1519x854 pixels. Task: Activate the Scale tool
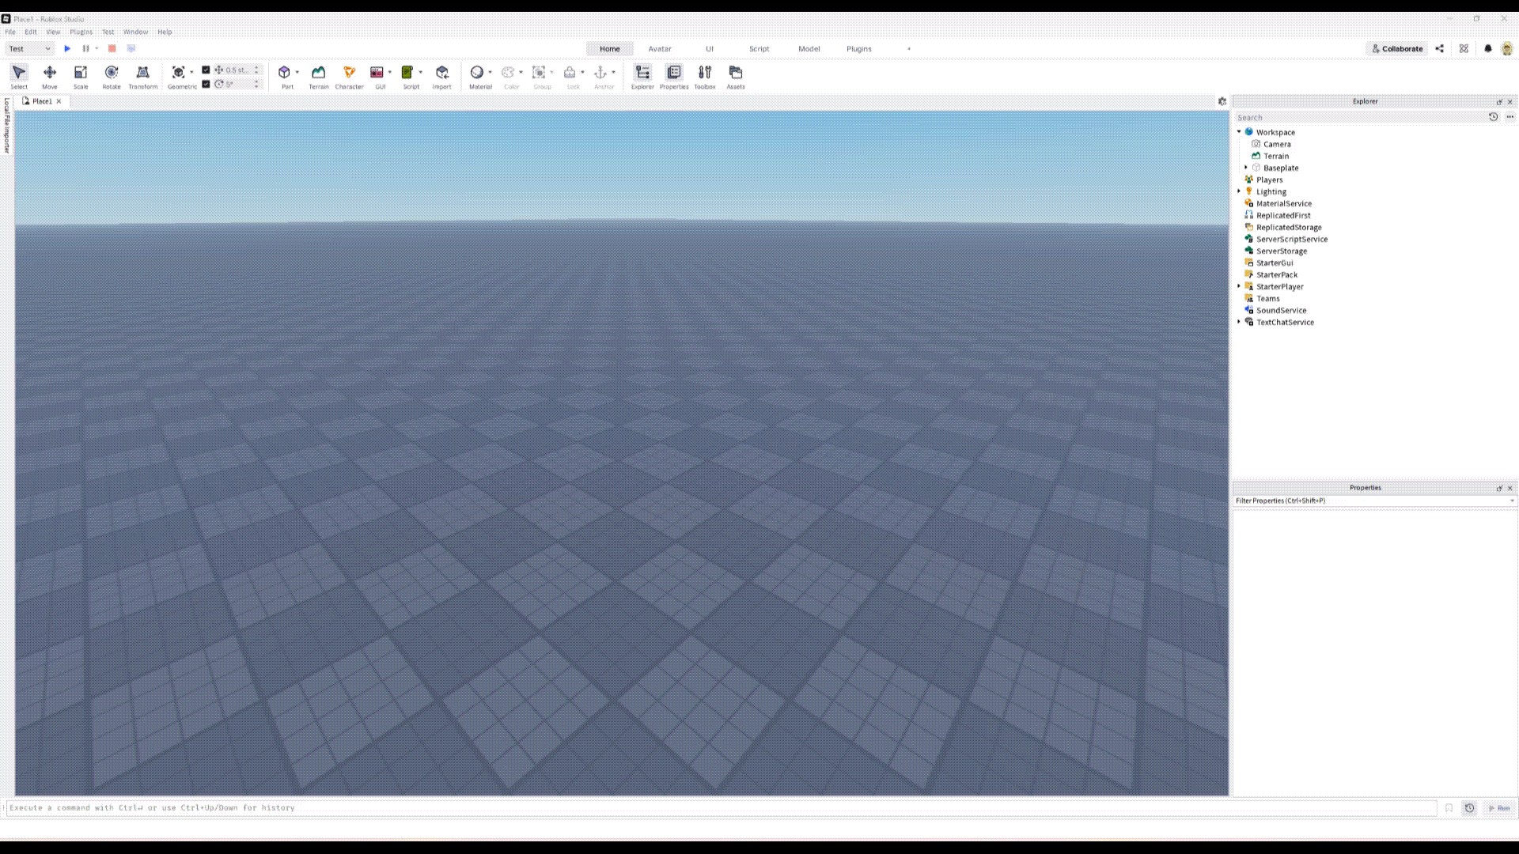coord(81,76)
